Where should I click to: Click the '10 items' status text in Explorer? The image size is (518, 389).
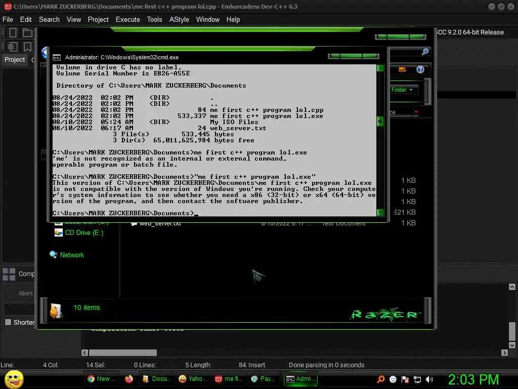coord(87,307)
